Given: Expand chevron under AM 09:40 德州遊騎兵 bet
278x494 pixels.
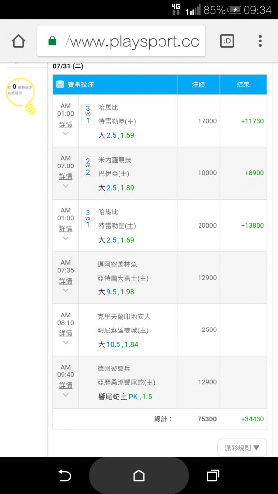Looking at the screenshot, I should [x=66, y=395].
